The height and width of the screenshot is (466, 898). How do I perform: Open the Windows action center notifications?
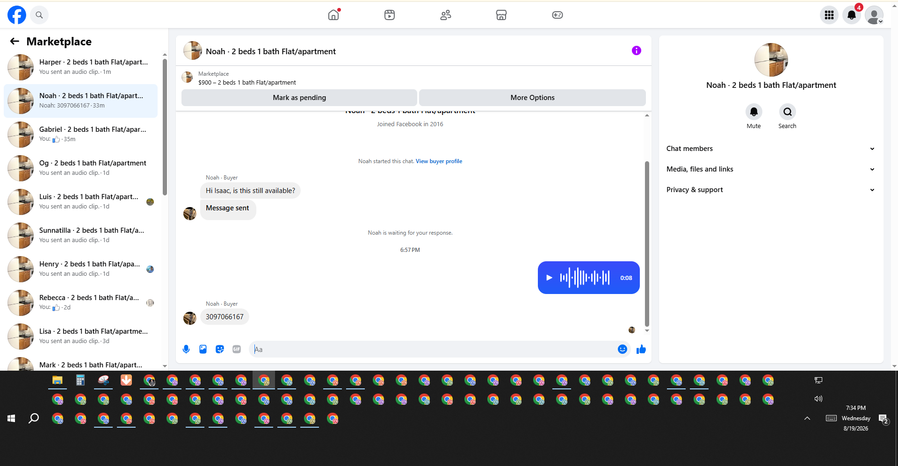pyautogui.click(x=883, y=419)
